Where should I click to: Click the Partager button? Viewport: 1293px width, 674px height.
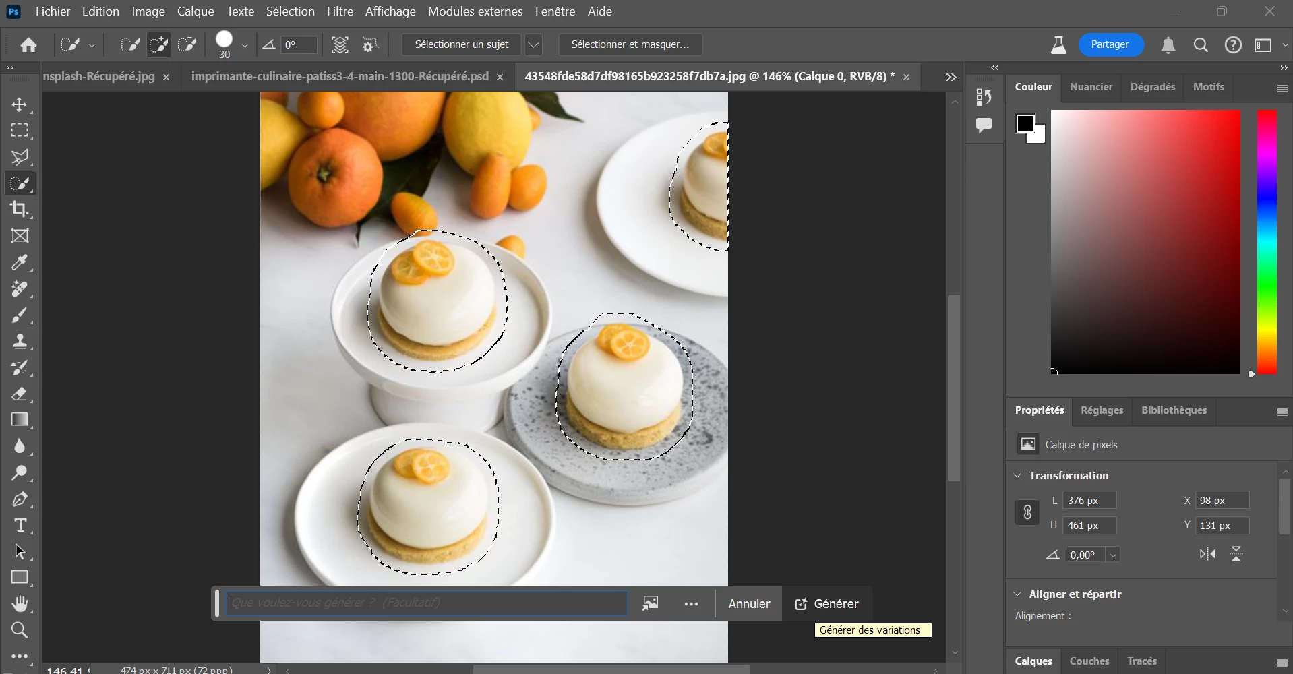1110,44
